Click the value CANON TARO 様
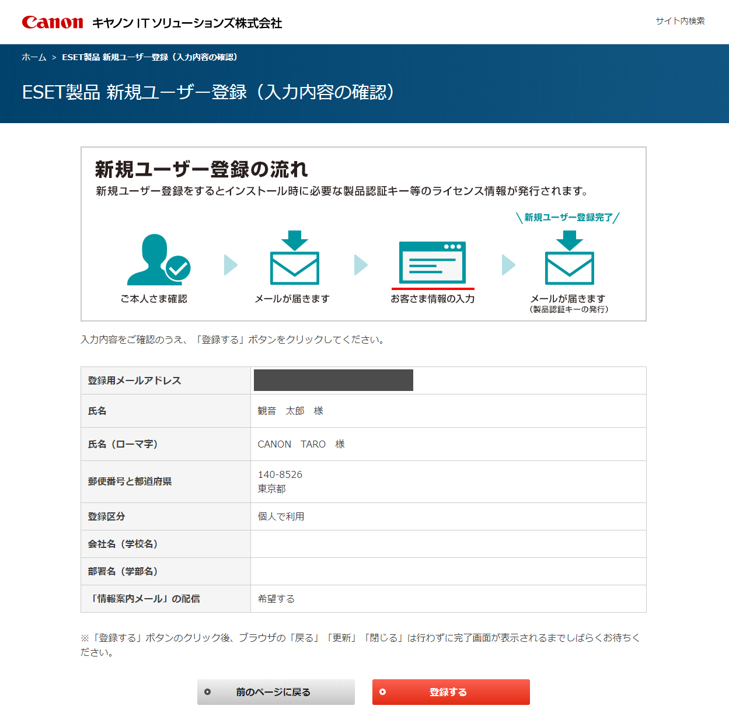 pos(301,444)
